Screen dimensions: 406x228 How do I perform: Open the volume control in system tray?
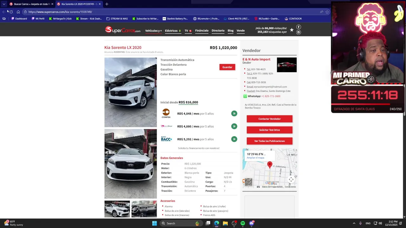coord(380,223)
